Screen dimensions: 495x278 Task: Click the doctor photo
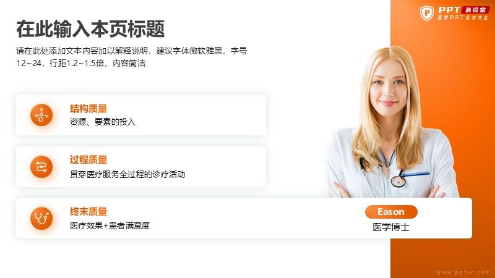(392, 123)
